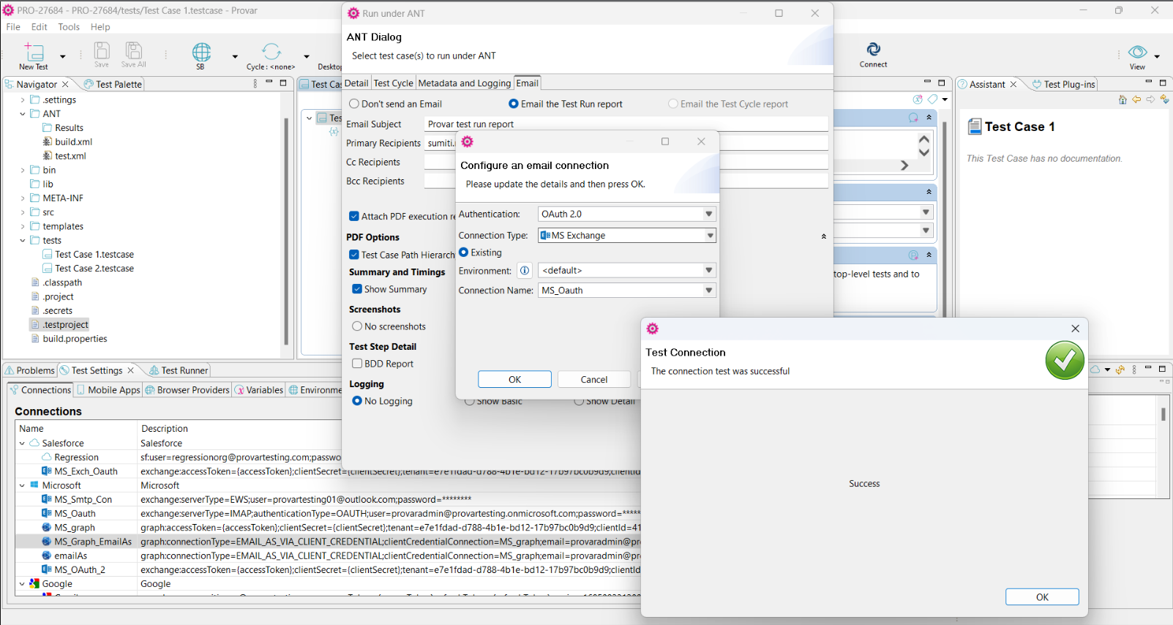Select the No screenshots radio button
Viewport: 1173px width, 625px height.
(x=357, y=326)
